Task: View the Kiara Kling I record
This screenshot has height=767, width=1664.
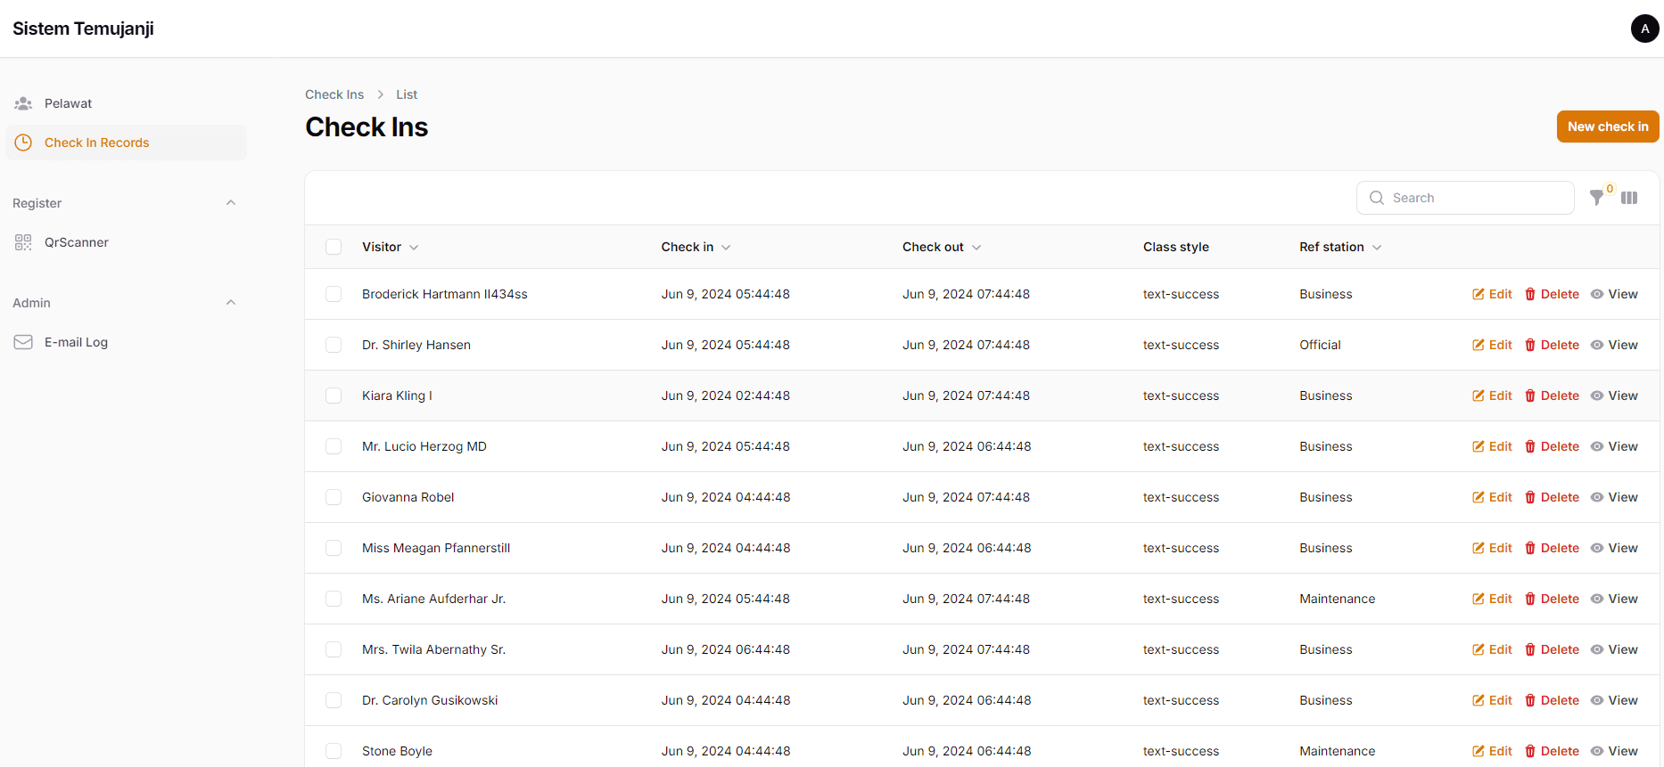Action: [x=1614, y=396]
